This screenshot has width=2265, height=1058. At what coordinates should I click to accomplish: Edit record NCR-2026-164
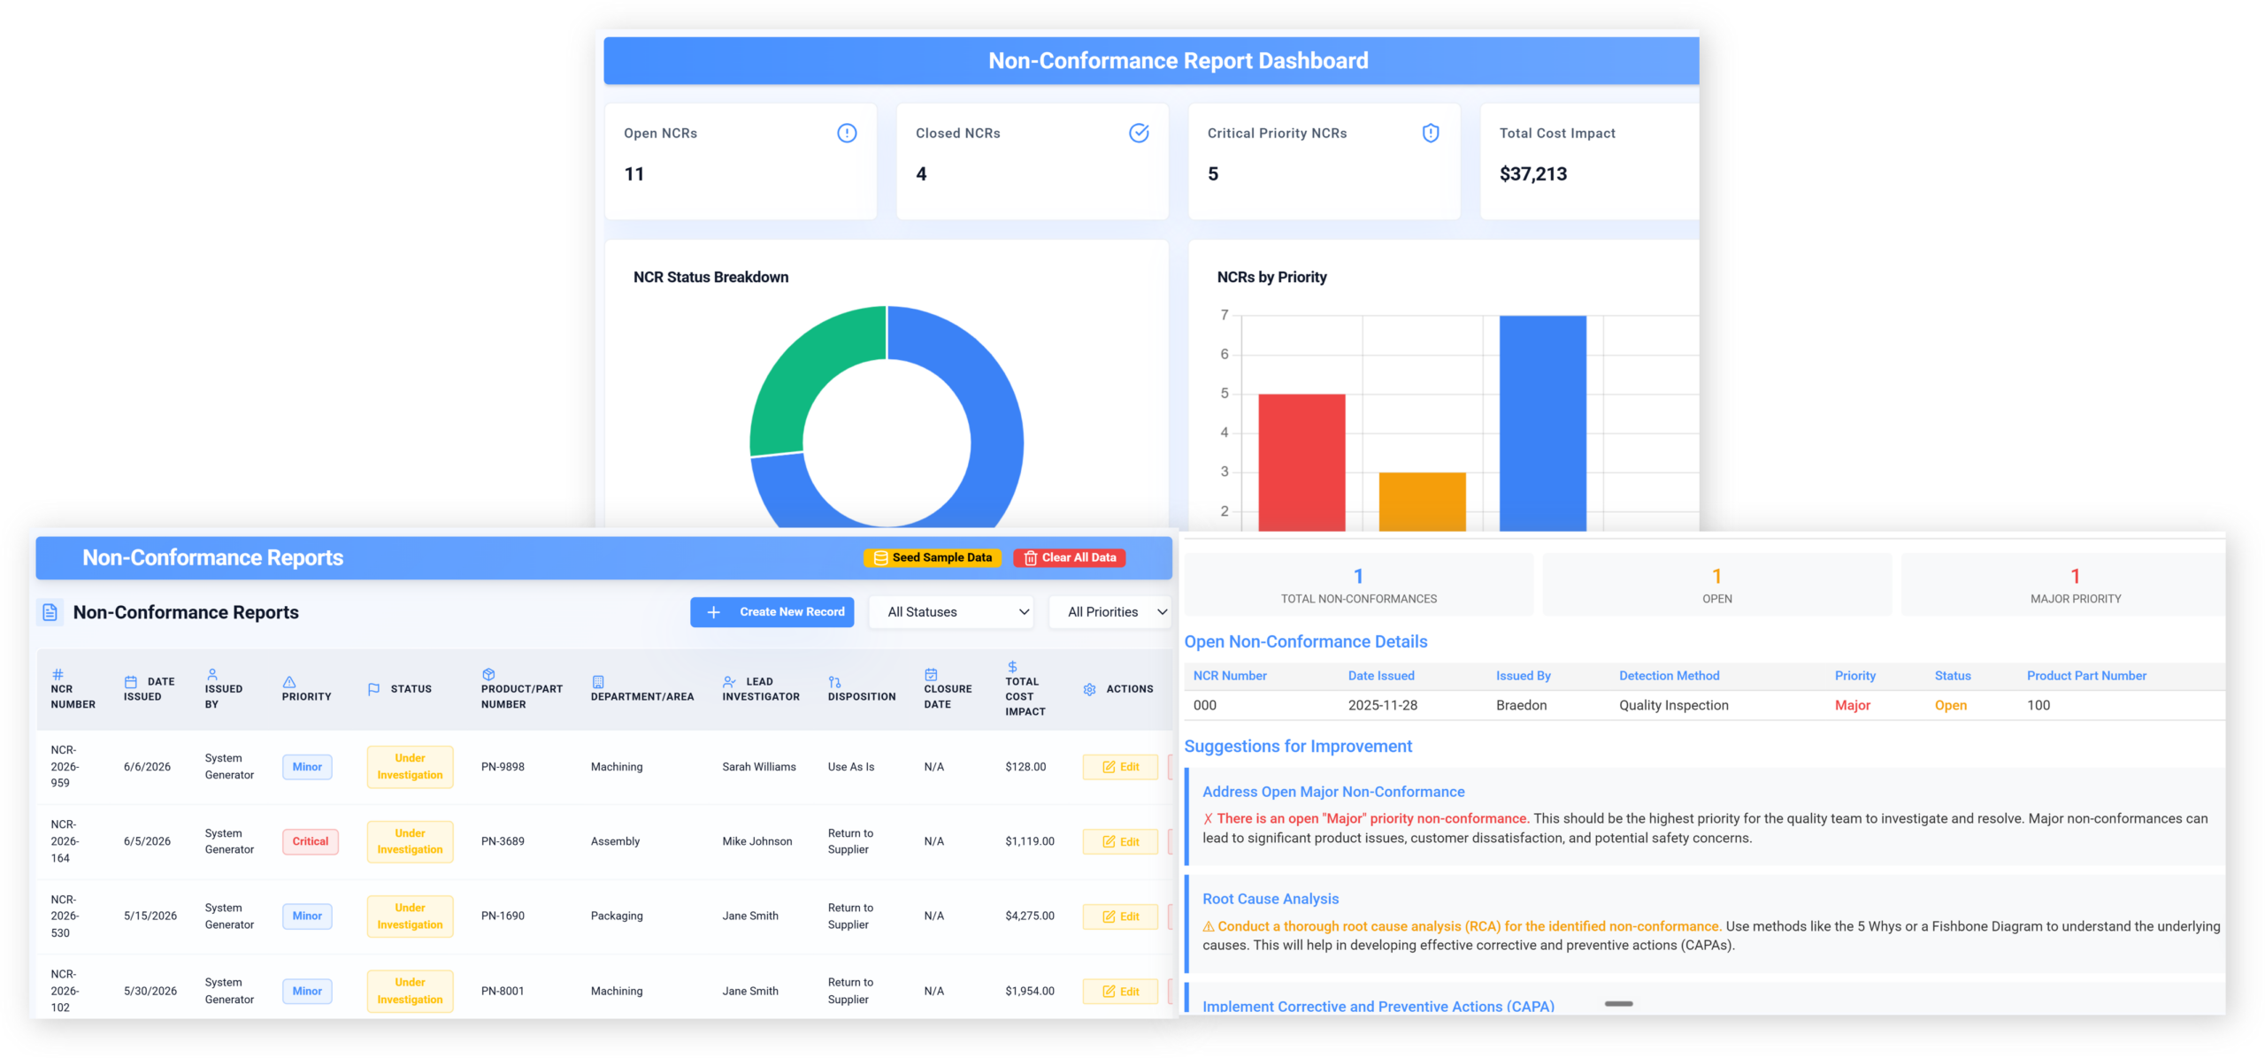(1120, 841)
